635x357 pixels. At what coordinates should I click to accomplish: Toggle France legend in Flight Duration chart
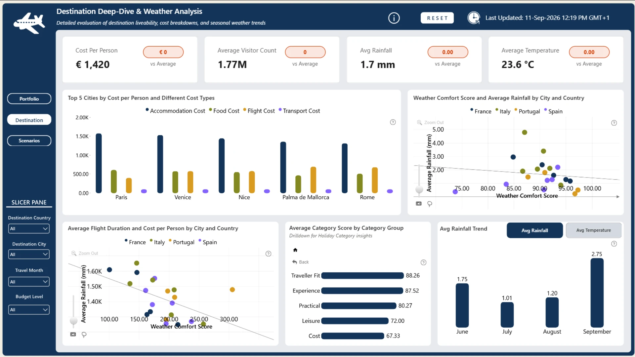(x=135, y=242)
